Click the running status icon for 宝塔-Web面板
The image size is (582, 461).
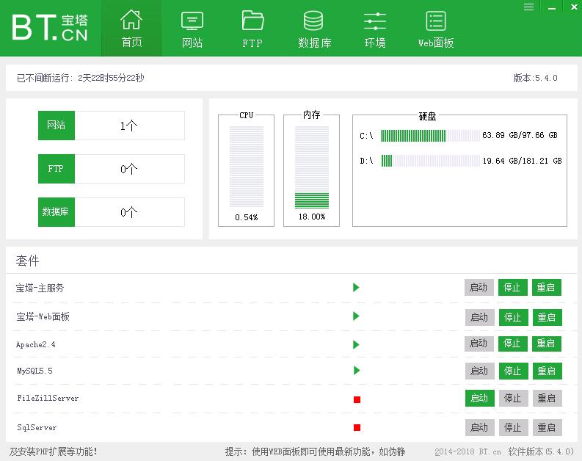(x=357, y=316)
